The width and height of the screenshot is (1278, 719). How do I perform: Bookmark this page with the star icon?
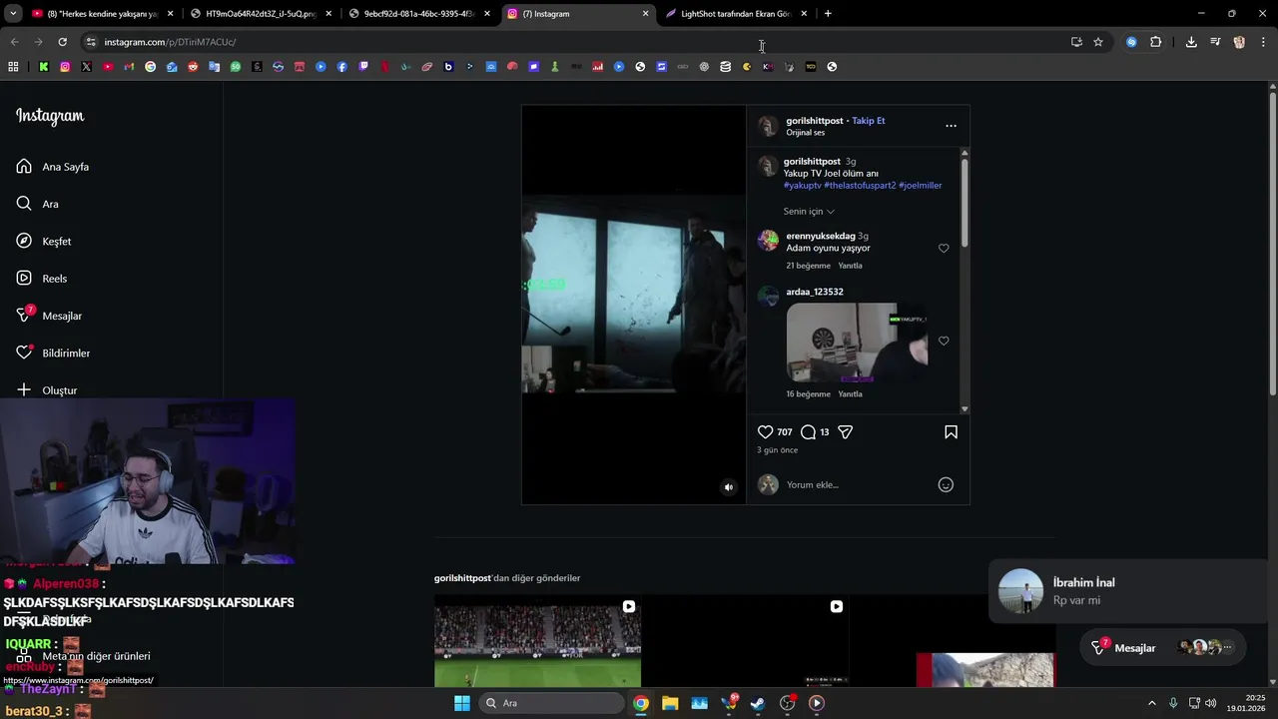point(1098,42)
